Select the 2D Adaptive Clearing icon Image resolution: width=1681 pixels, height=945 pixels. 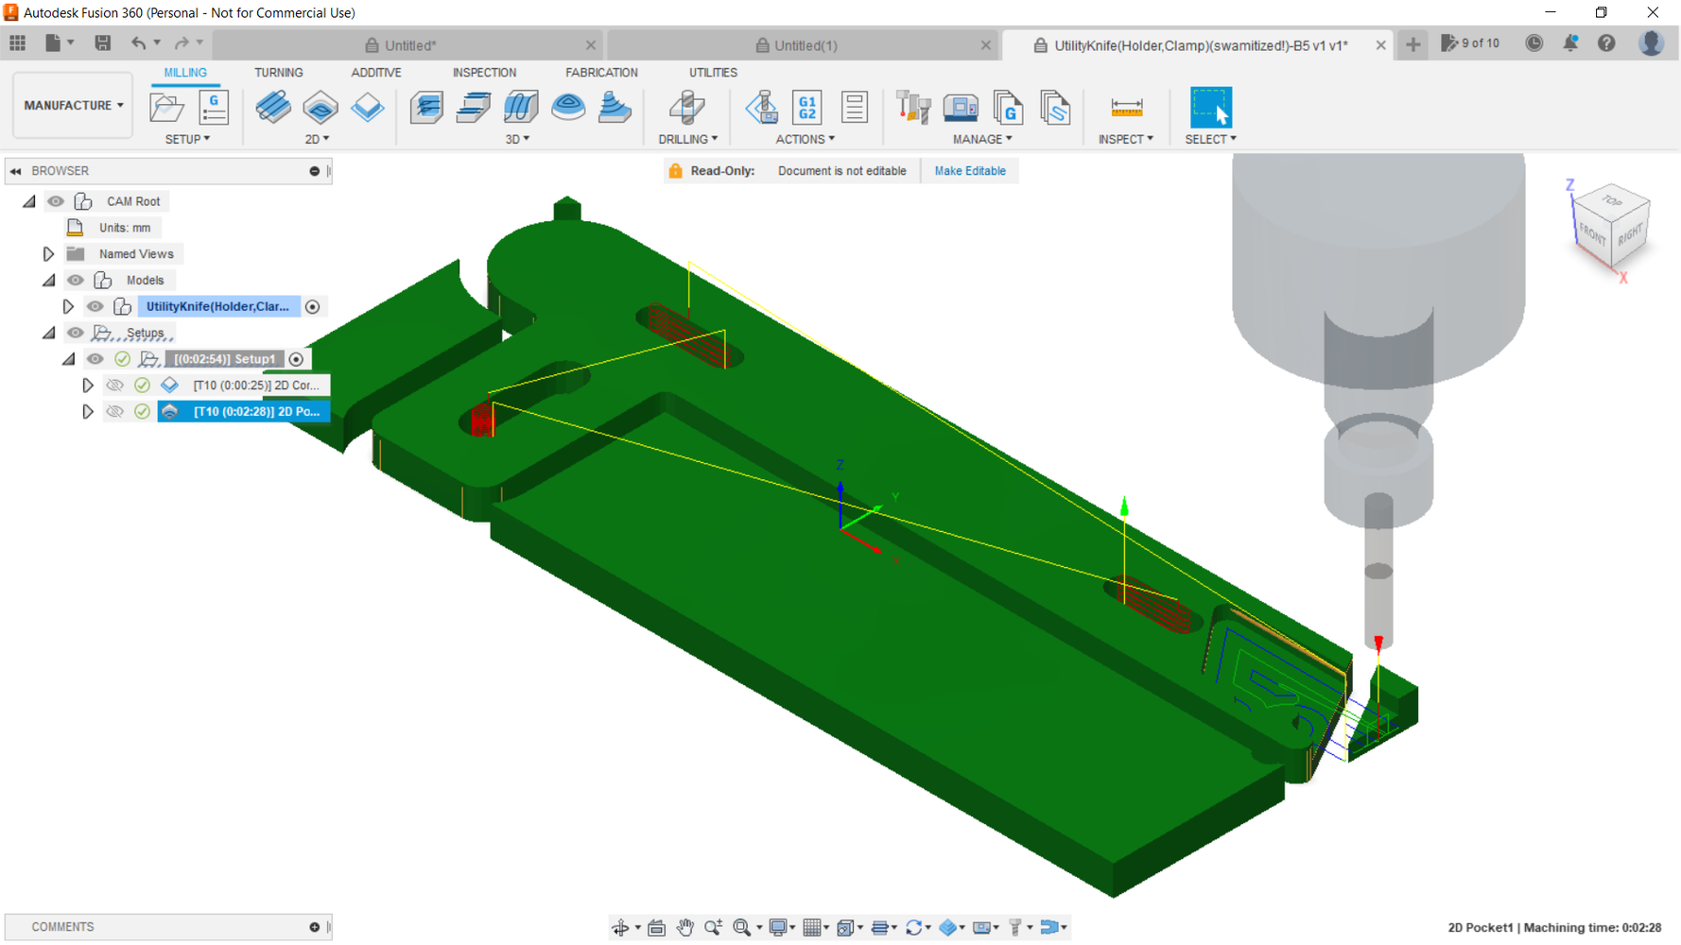[x=273, y=108]
